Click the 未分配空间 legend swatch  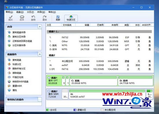click(102, 110)
